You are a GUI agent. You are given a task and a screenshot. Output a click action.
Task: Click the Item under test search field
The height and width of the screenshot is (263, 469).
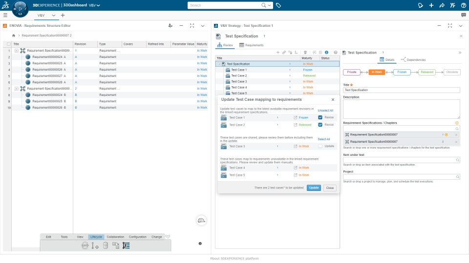[x=402, y=160]
